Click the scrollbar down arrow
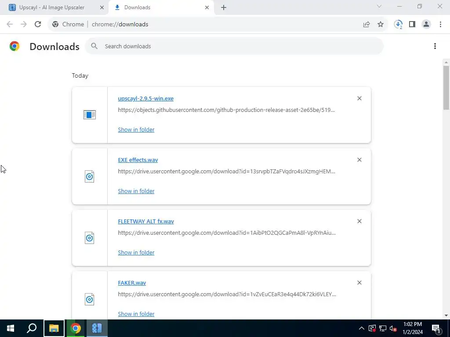This screenshot has height=337, width=450. [446, 315]
